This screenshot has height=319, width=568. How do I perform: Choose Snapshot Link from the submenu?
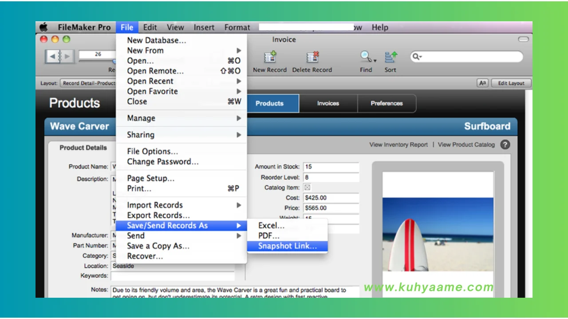point(287,246)
